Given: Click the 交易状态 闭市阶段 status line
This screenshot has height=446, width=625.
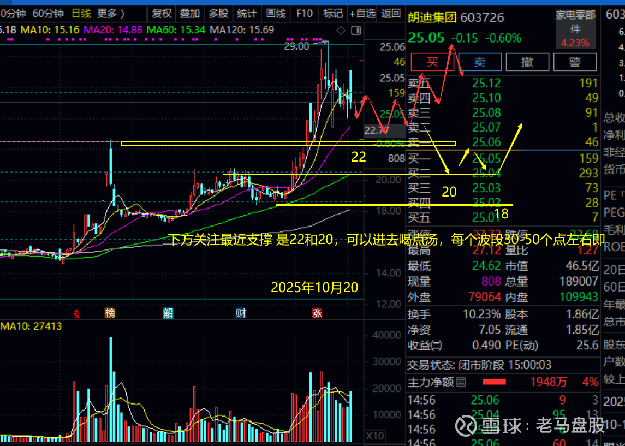Looking at the screenshot, I should (479, 365).
